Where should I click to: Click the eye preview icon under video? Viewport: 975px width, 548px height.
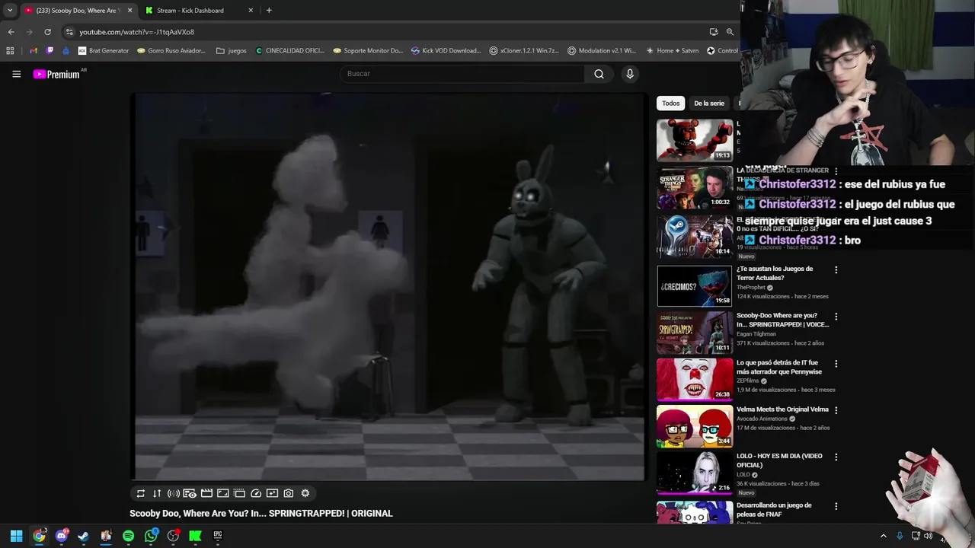coord(190,493)
